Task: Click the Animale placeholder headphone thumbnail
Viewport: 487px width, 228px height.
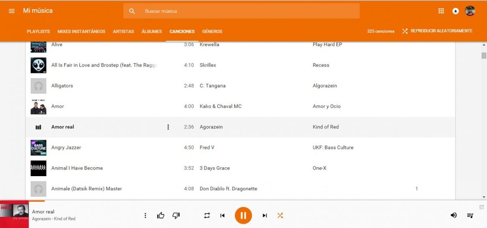Action: (x=38, y=189)
